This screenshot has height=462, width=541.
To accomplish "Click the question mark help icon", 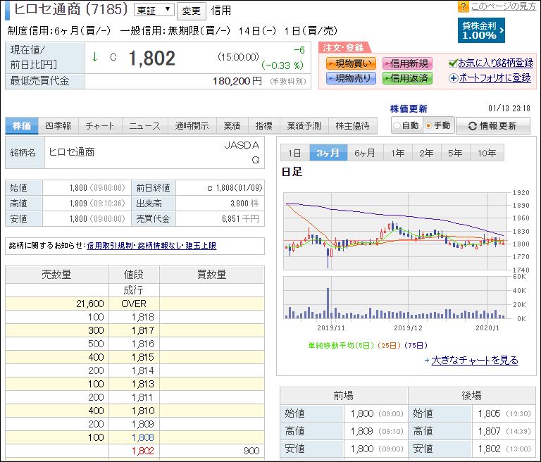I will 463,6.
